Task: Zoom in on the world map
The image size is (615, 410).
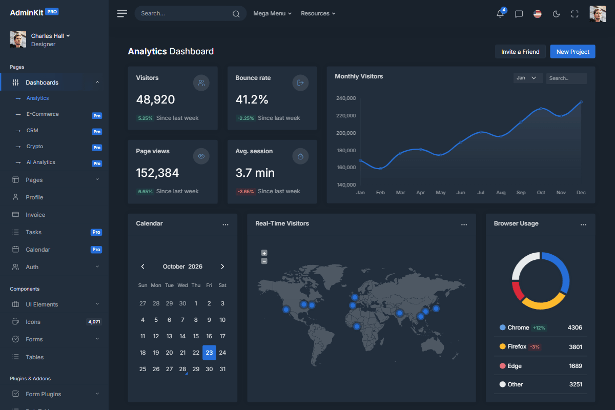Action: coord(264,253)
